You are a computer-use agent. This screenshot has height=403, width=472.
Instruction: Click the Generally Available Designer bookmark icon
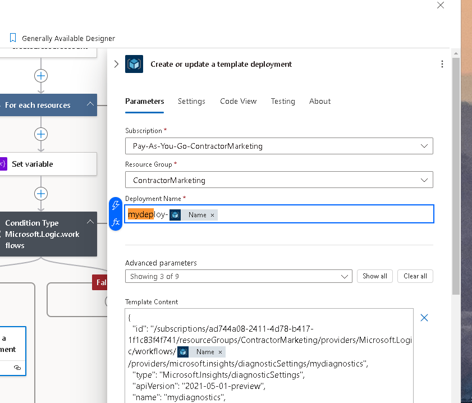pos(13,38)
